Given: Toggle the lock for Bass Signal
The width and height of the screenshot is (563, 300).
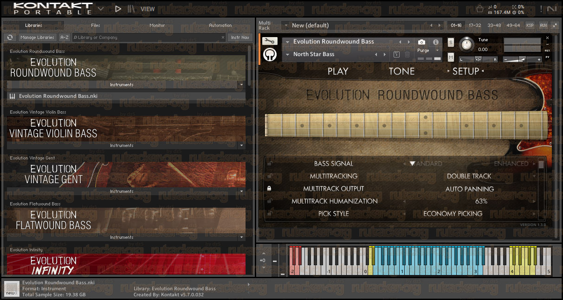Looking at the screenshot, I should coord(269,164).
